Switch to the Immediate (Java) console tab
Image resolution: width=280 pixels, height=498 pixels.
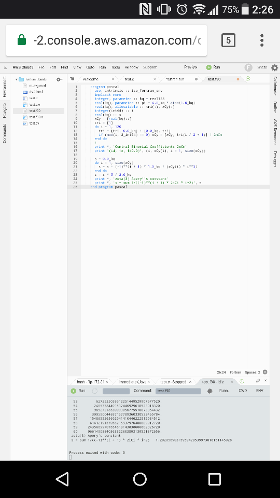132,382
